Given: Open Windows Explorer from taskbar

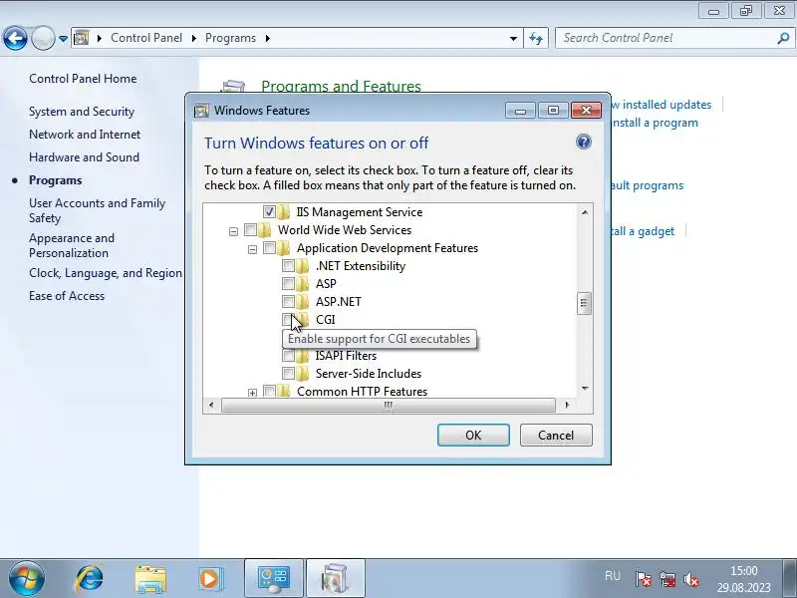Looking at the screenshot, I should pyautogui.click(x=150, y=579).
